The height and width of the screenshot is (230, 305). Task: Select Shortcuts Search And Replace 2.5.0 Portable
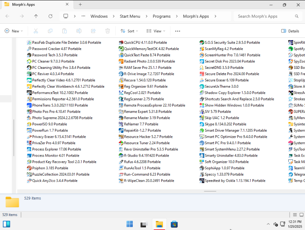(x=237, y=99)
